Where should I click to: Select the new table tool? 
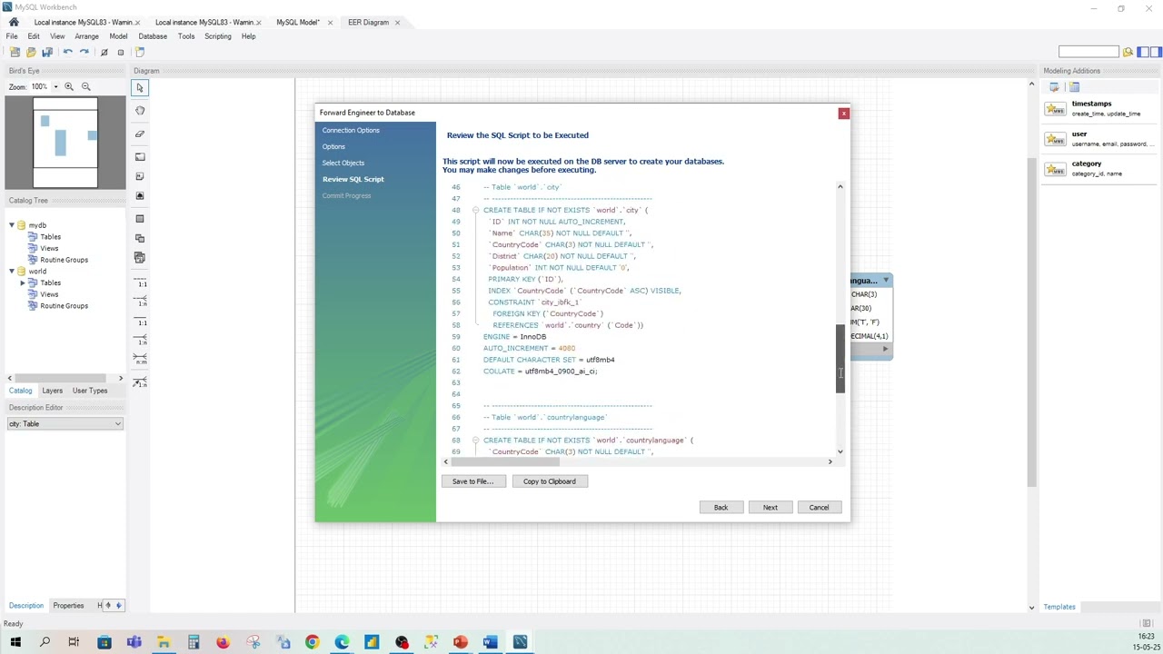pyautogui.click(x=140, y=218)
